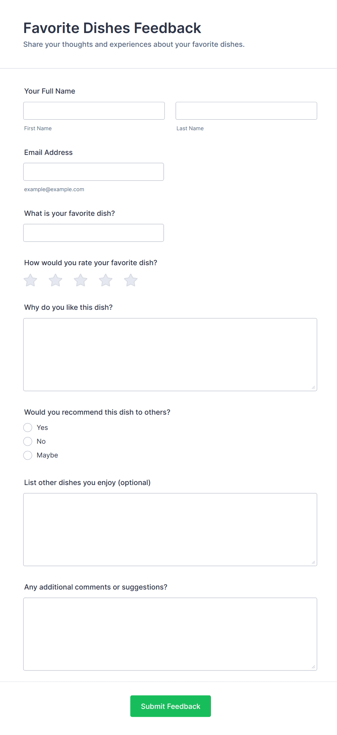Click the additional comments textarea

[x=170, y=634]
